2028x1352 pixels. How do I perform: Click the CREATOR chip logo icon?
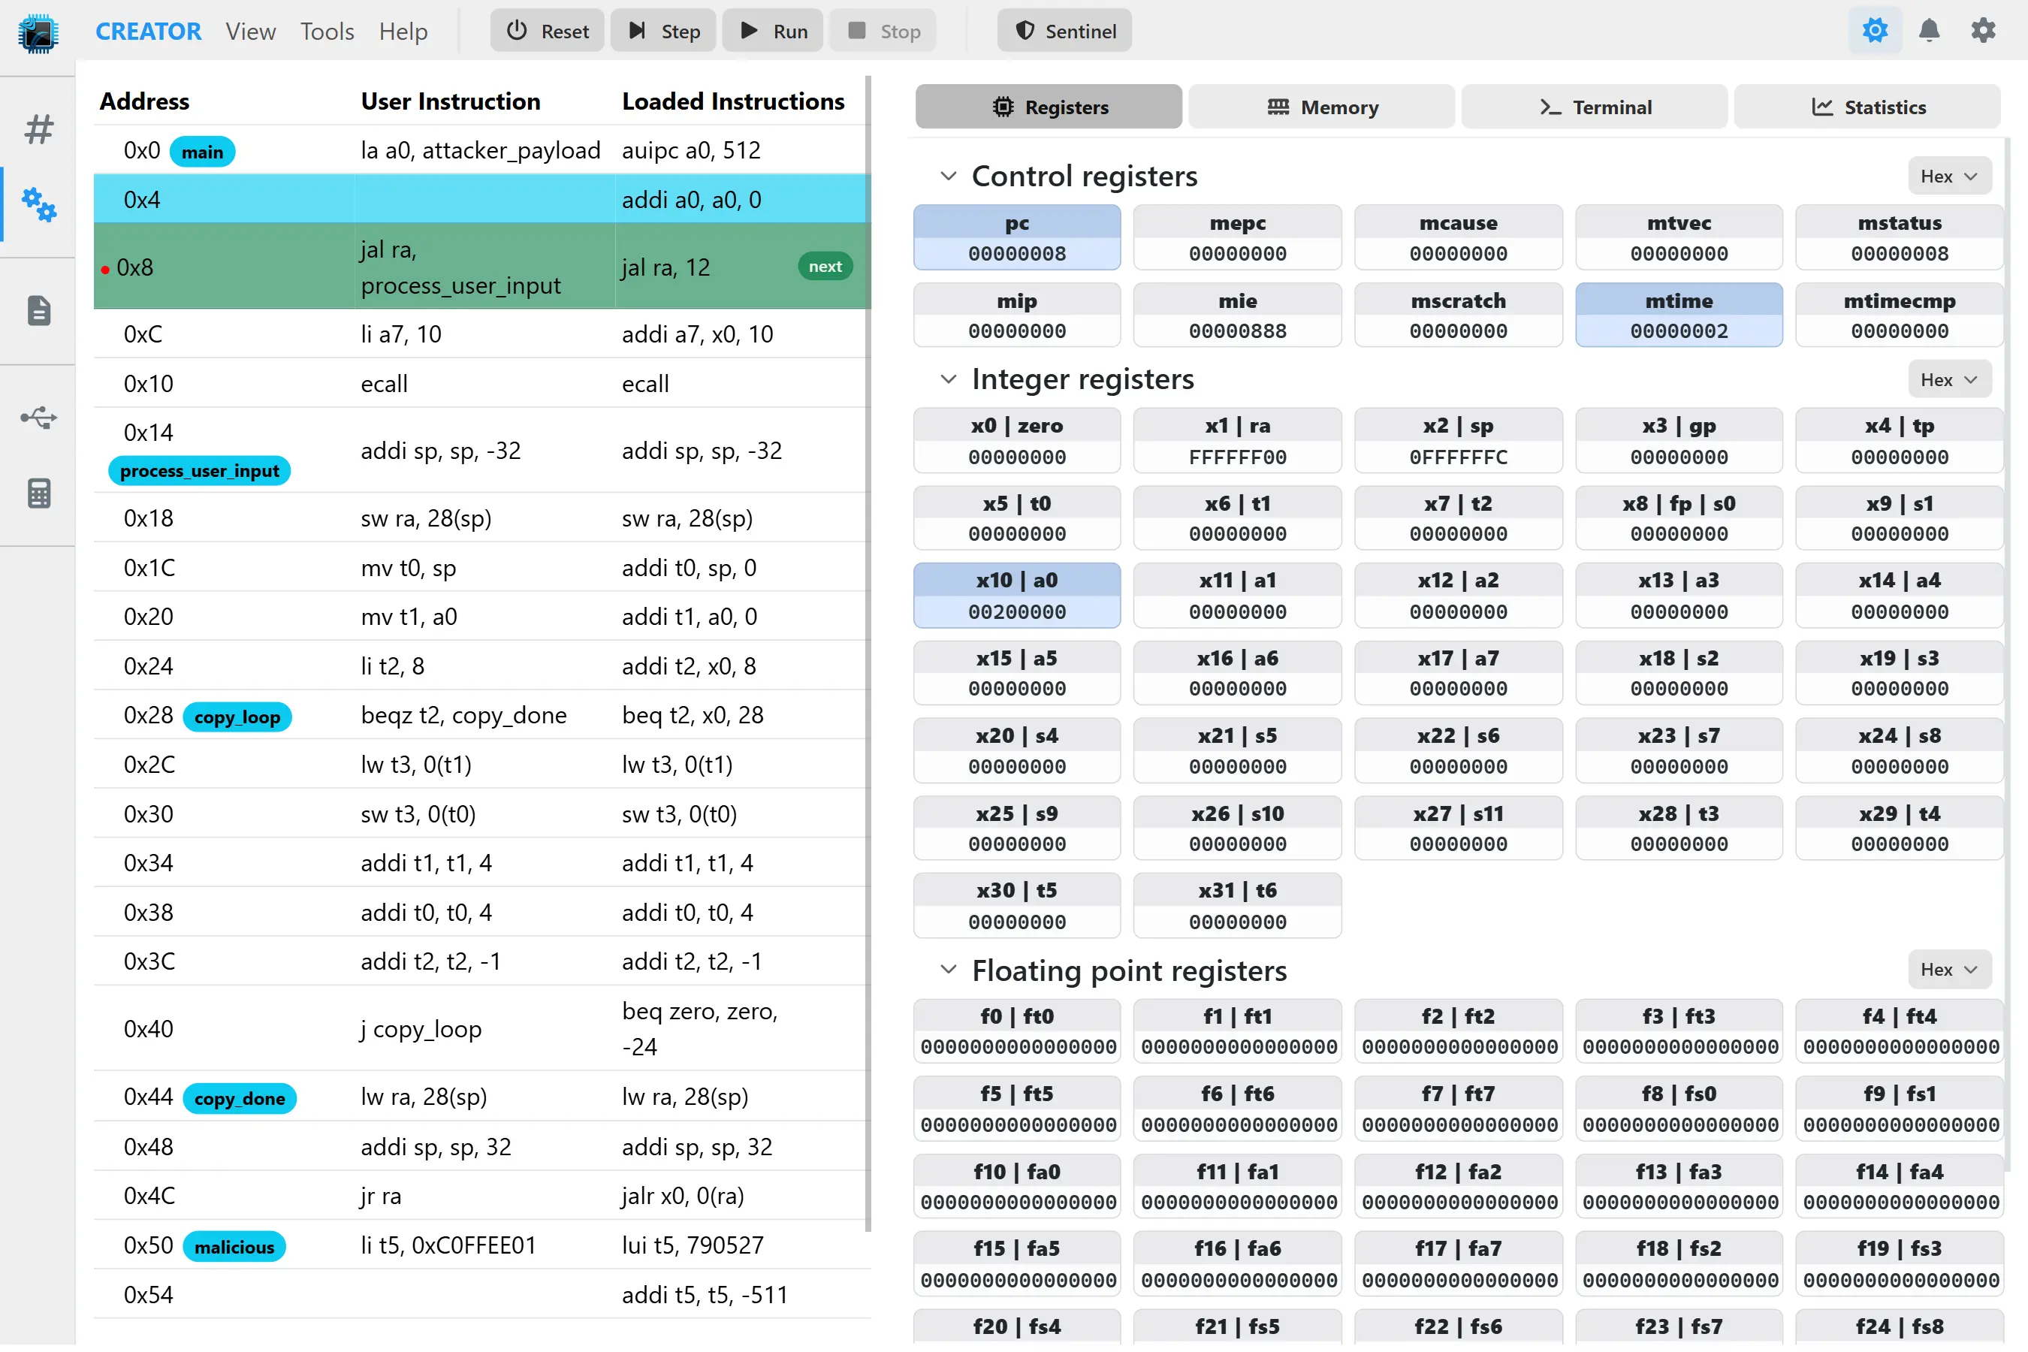tap(38, 33)
